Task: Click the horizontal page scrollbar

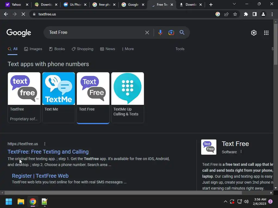Action: click(123, 193)
